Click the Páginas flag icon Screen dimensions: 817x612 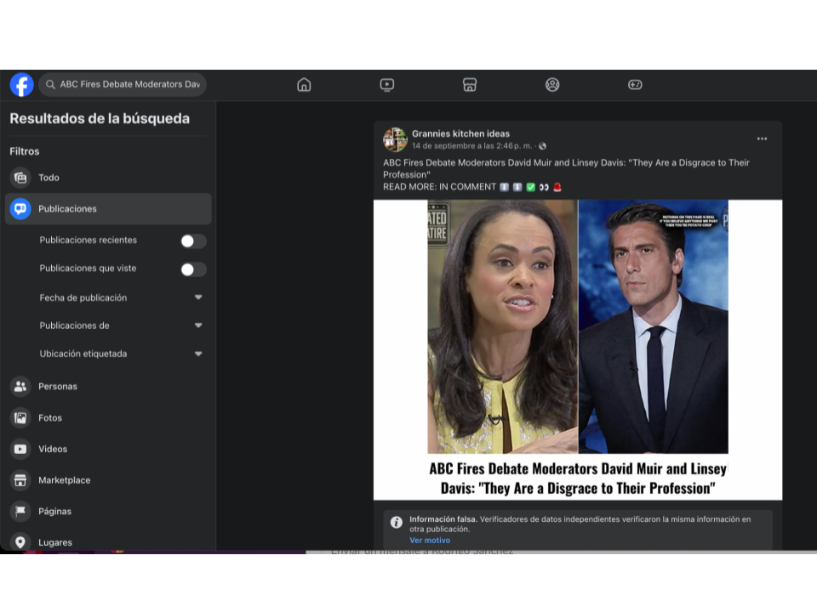pyautogui.click(x=20, y=511)
